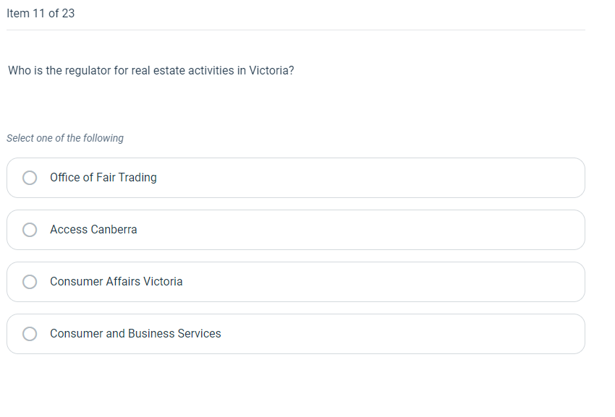Click the first answer option card
This screenshot has height=417, width=615.
[295, 177]
